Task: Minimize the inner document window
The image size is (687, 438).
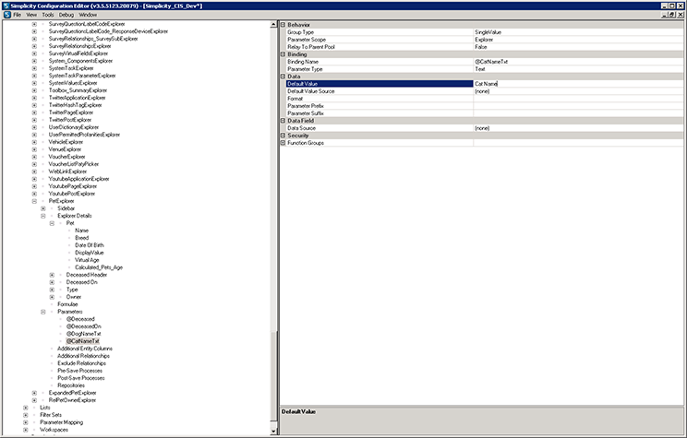Action: pyautogui.click(x=665, y=15)
